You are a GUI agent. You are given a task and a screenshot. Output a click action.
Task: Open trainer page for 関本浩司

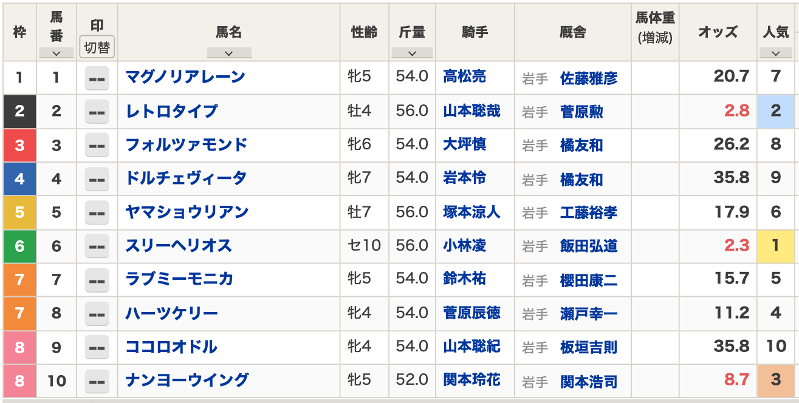[x=589, y=382]
